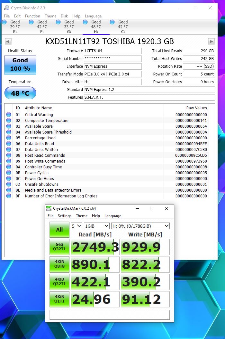The width and height of the screenshot is (225, 339).
Task: Open the test count dropdown showing 5
Action: (x=76, y=226)
